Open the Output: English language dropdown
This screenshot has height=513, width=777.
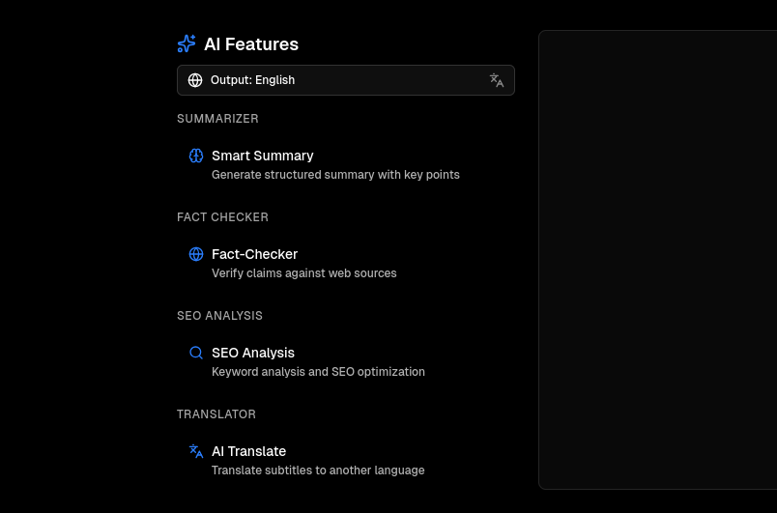click(345, 80)
